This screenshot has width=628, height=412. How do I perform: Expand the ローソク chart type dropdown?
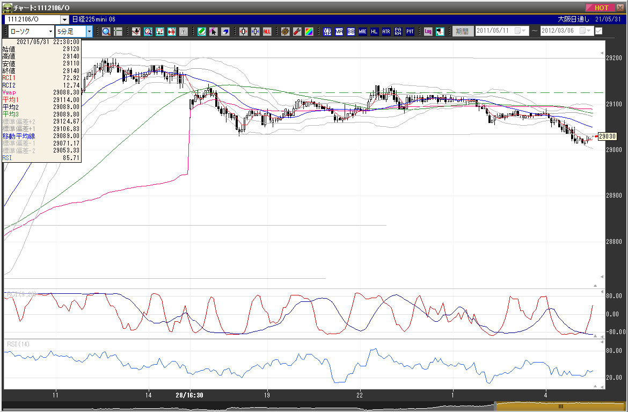49,32
